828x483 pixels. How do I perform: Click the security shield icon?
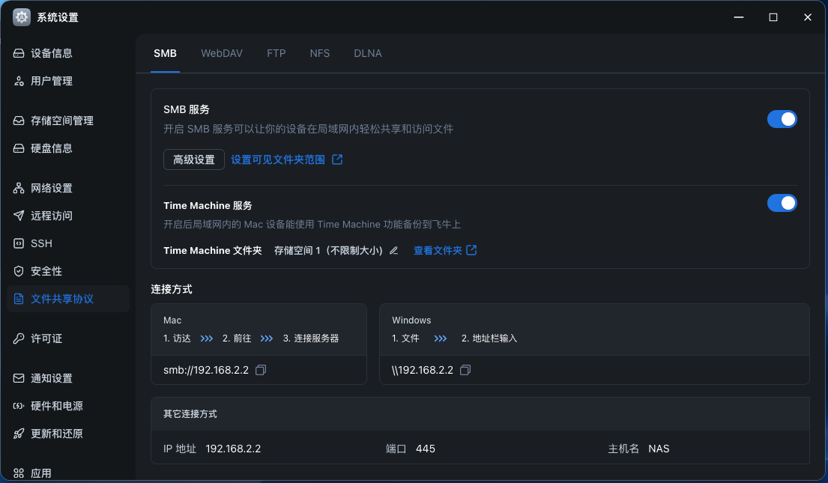19,271
